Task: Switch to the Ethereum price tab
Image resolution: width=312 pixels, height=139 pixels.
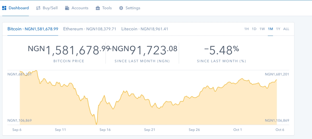Action: point(90,29)
